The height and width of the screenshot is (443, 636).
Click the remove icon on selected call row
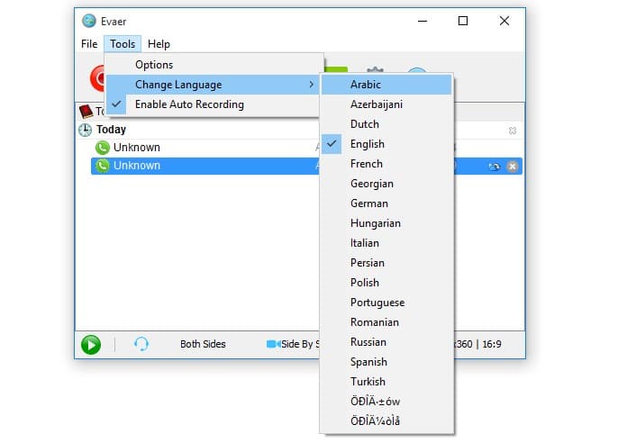(x=512, y=167)
